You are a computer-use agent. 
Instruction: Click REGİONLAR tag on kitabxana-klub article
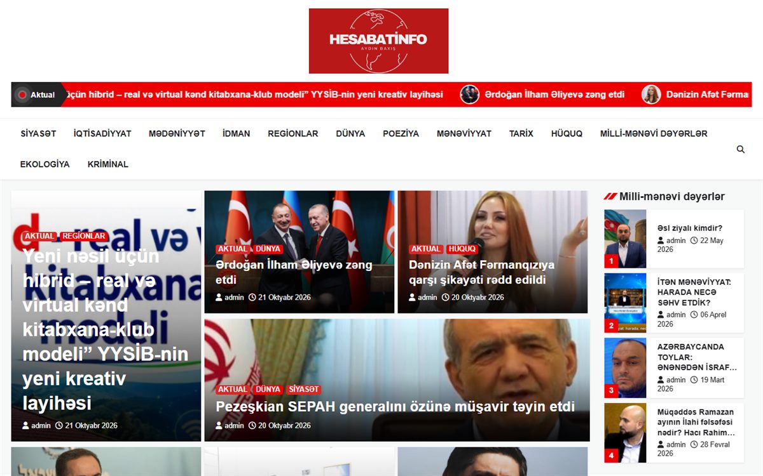coord(84,236)
